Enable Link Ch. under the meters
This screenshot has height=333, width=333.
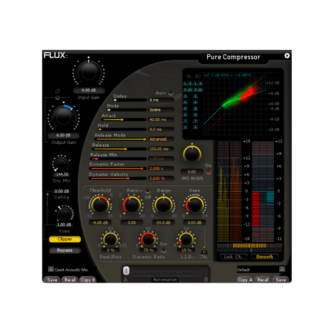coord(234,257)
